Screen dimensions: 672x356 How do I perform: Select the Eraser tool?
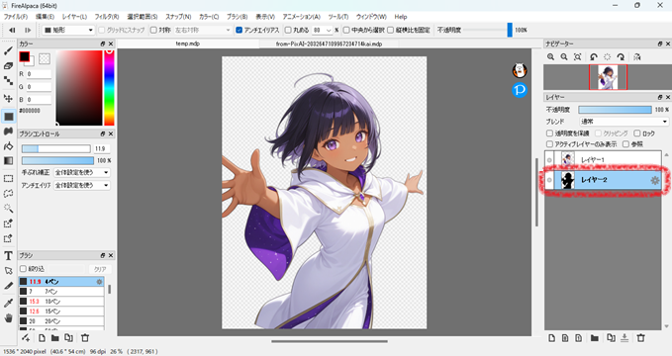pos(8,66)
